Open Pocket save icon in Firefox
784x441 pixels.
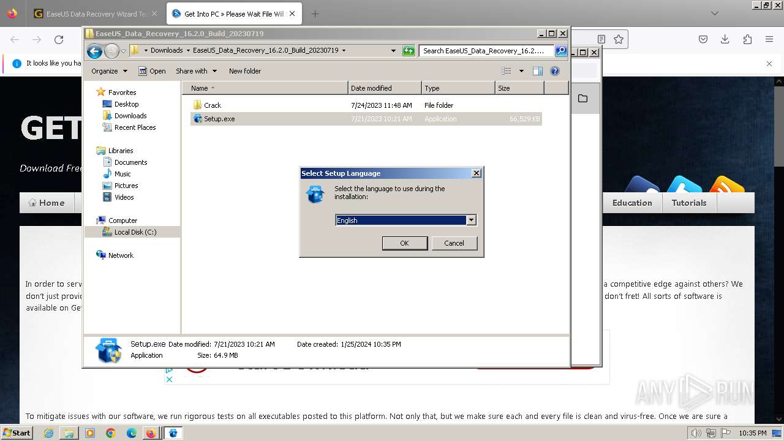(x=703, y=39)
